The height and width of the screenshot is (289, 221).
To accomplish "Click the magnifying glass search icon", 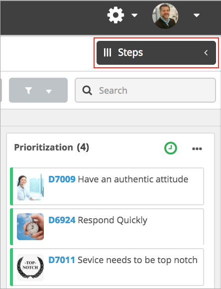I will (87, 90).
